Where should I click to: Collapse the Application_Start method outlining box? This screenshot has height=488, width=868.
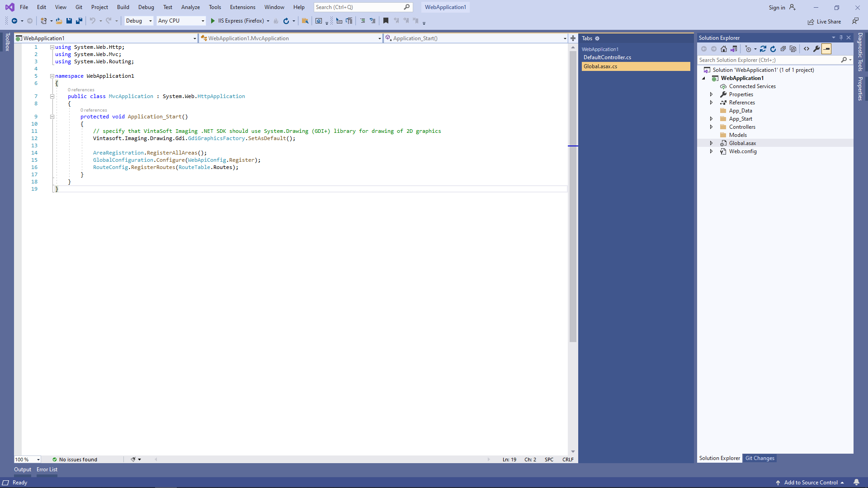[52, 117]
